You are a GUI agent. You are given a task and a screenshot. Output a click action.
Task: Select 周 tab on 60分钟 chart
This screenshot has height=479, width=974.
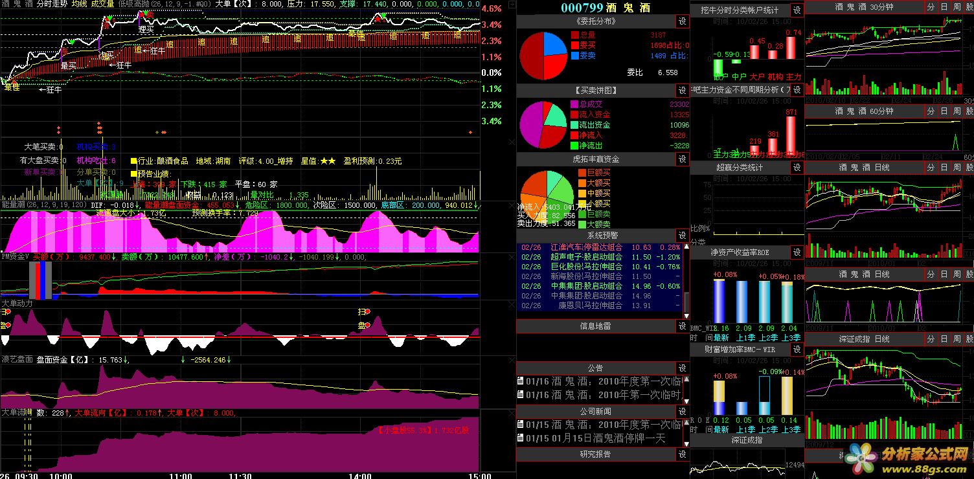point(957,111)
